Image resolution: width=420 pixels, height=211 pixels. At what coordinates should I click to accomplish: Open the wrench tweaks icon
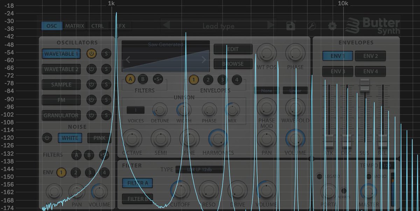tap(311, 26)
